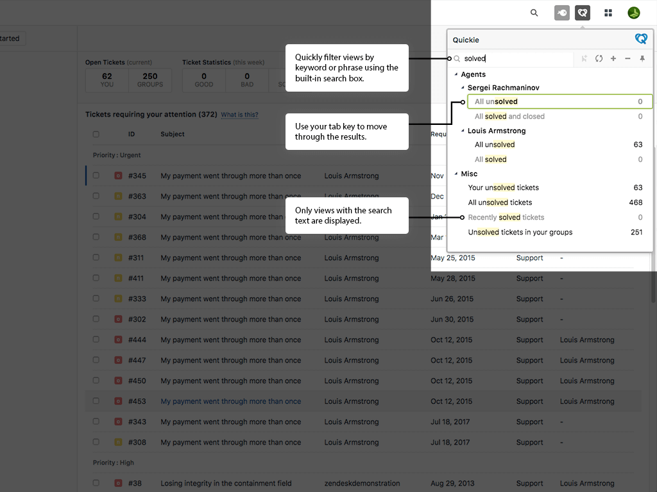Click the priority icon of ticket #38

[118, 483]
